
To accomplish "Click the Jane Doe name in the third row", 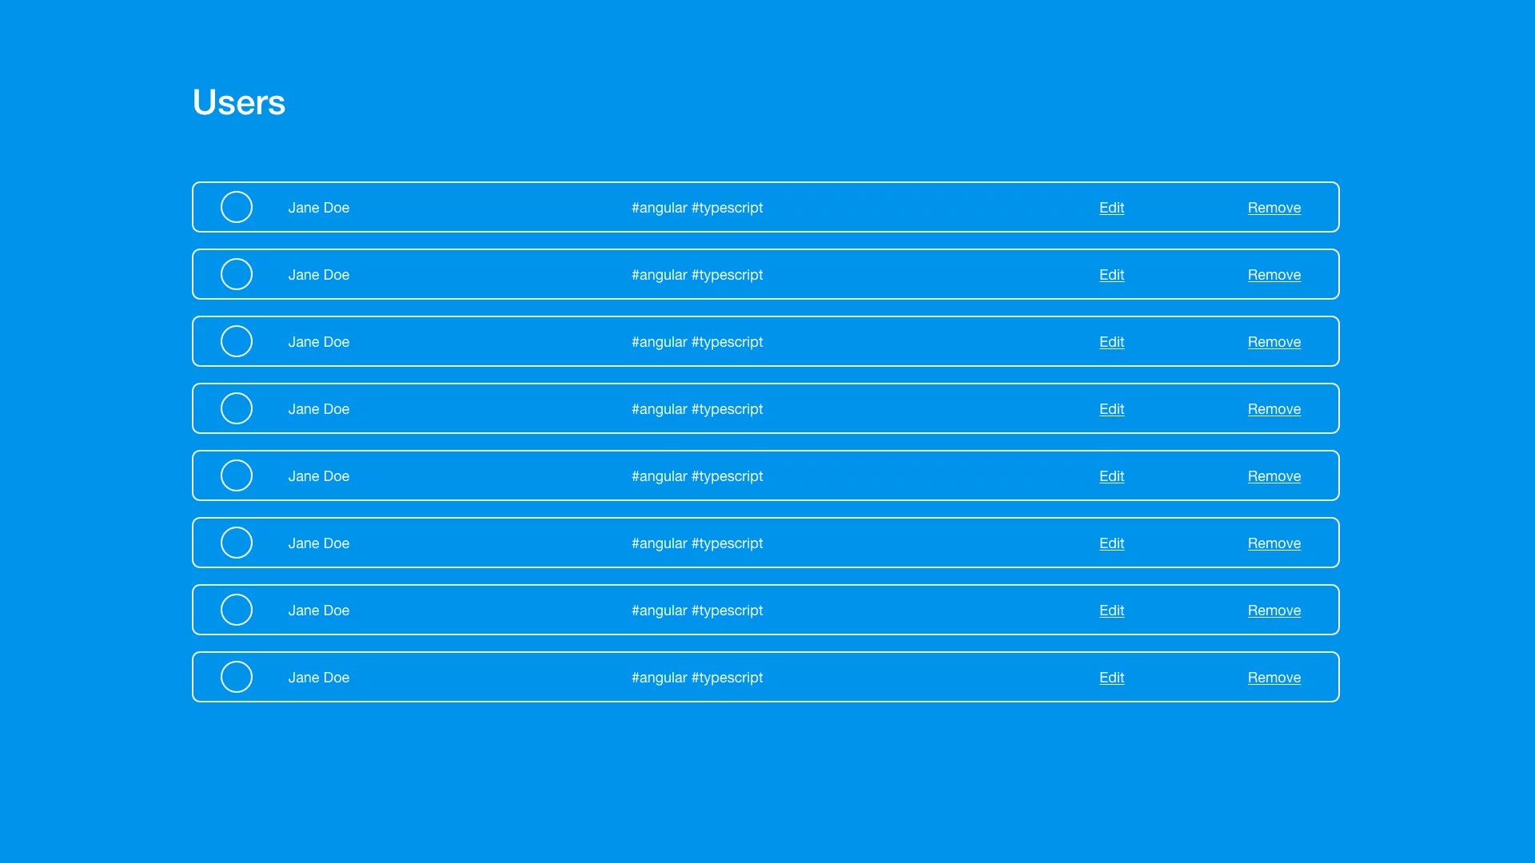I will coord(318,341).
